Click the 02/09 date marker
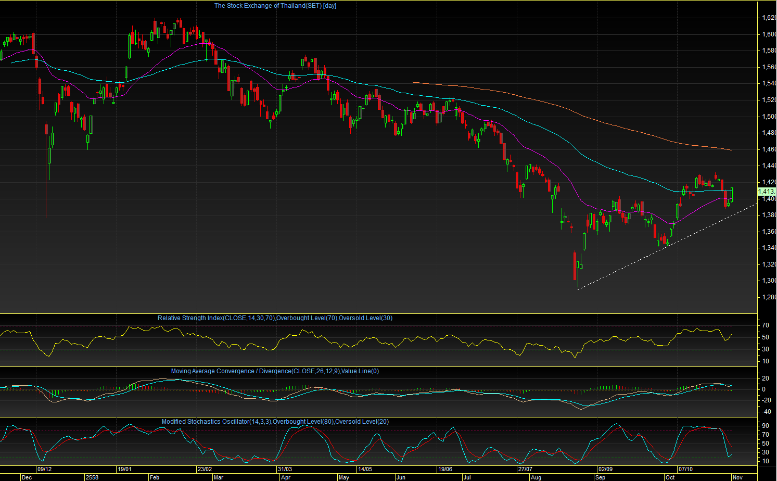This screenshot has width=777, height=481. (605, 469)
